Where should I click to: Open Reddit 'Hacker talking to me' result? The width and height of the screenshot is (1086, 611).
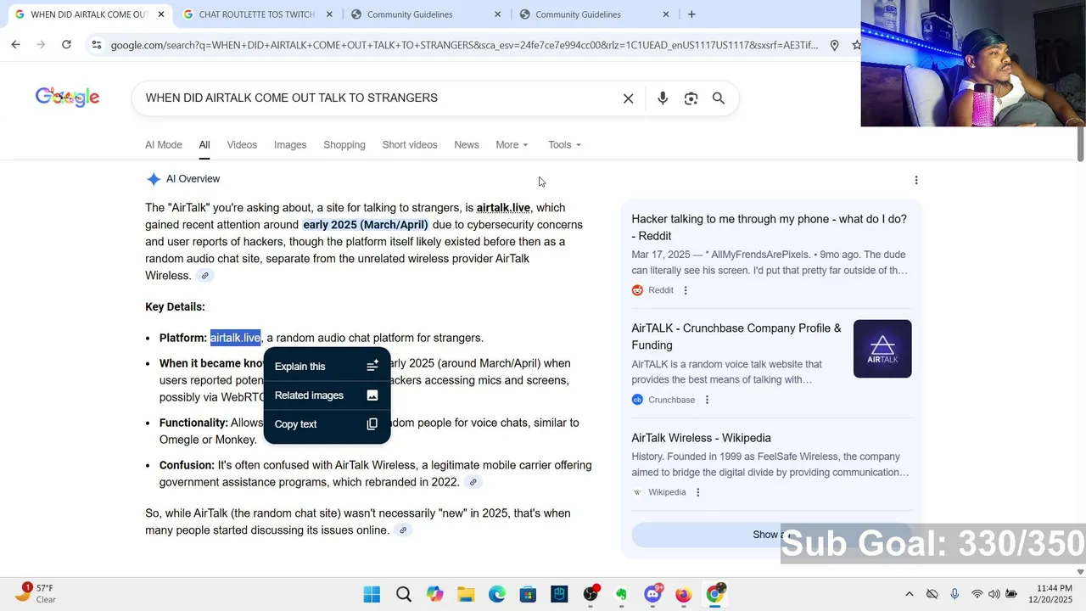coord(769,227)
